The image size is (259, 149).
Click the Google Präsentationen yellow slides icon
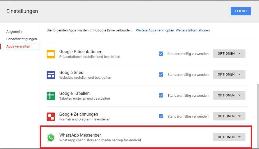click(51, 54)
